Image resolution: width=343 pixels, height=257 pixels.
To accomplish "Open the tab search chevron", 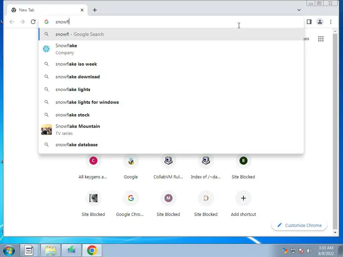I will 299,10.
